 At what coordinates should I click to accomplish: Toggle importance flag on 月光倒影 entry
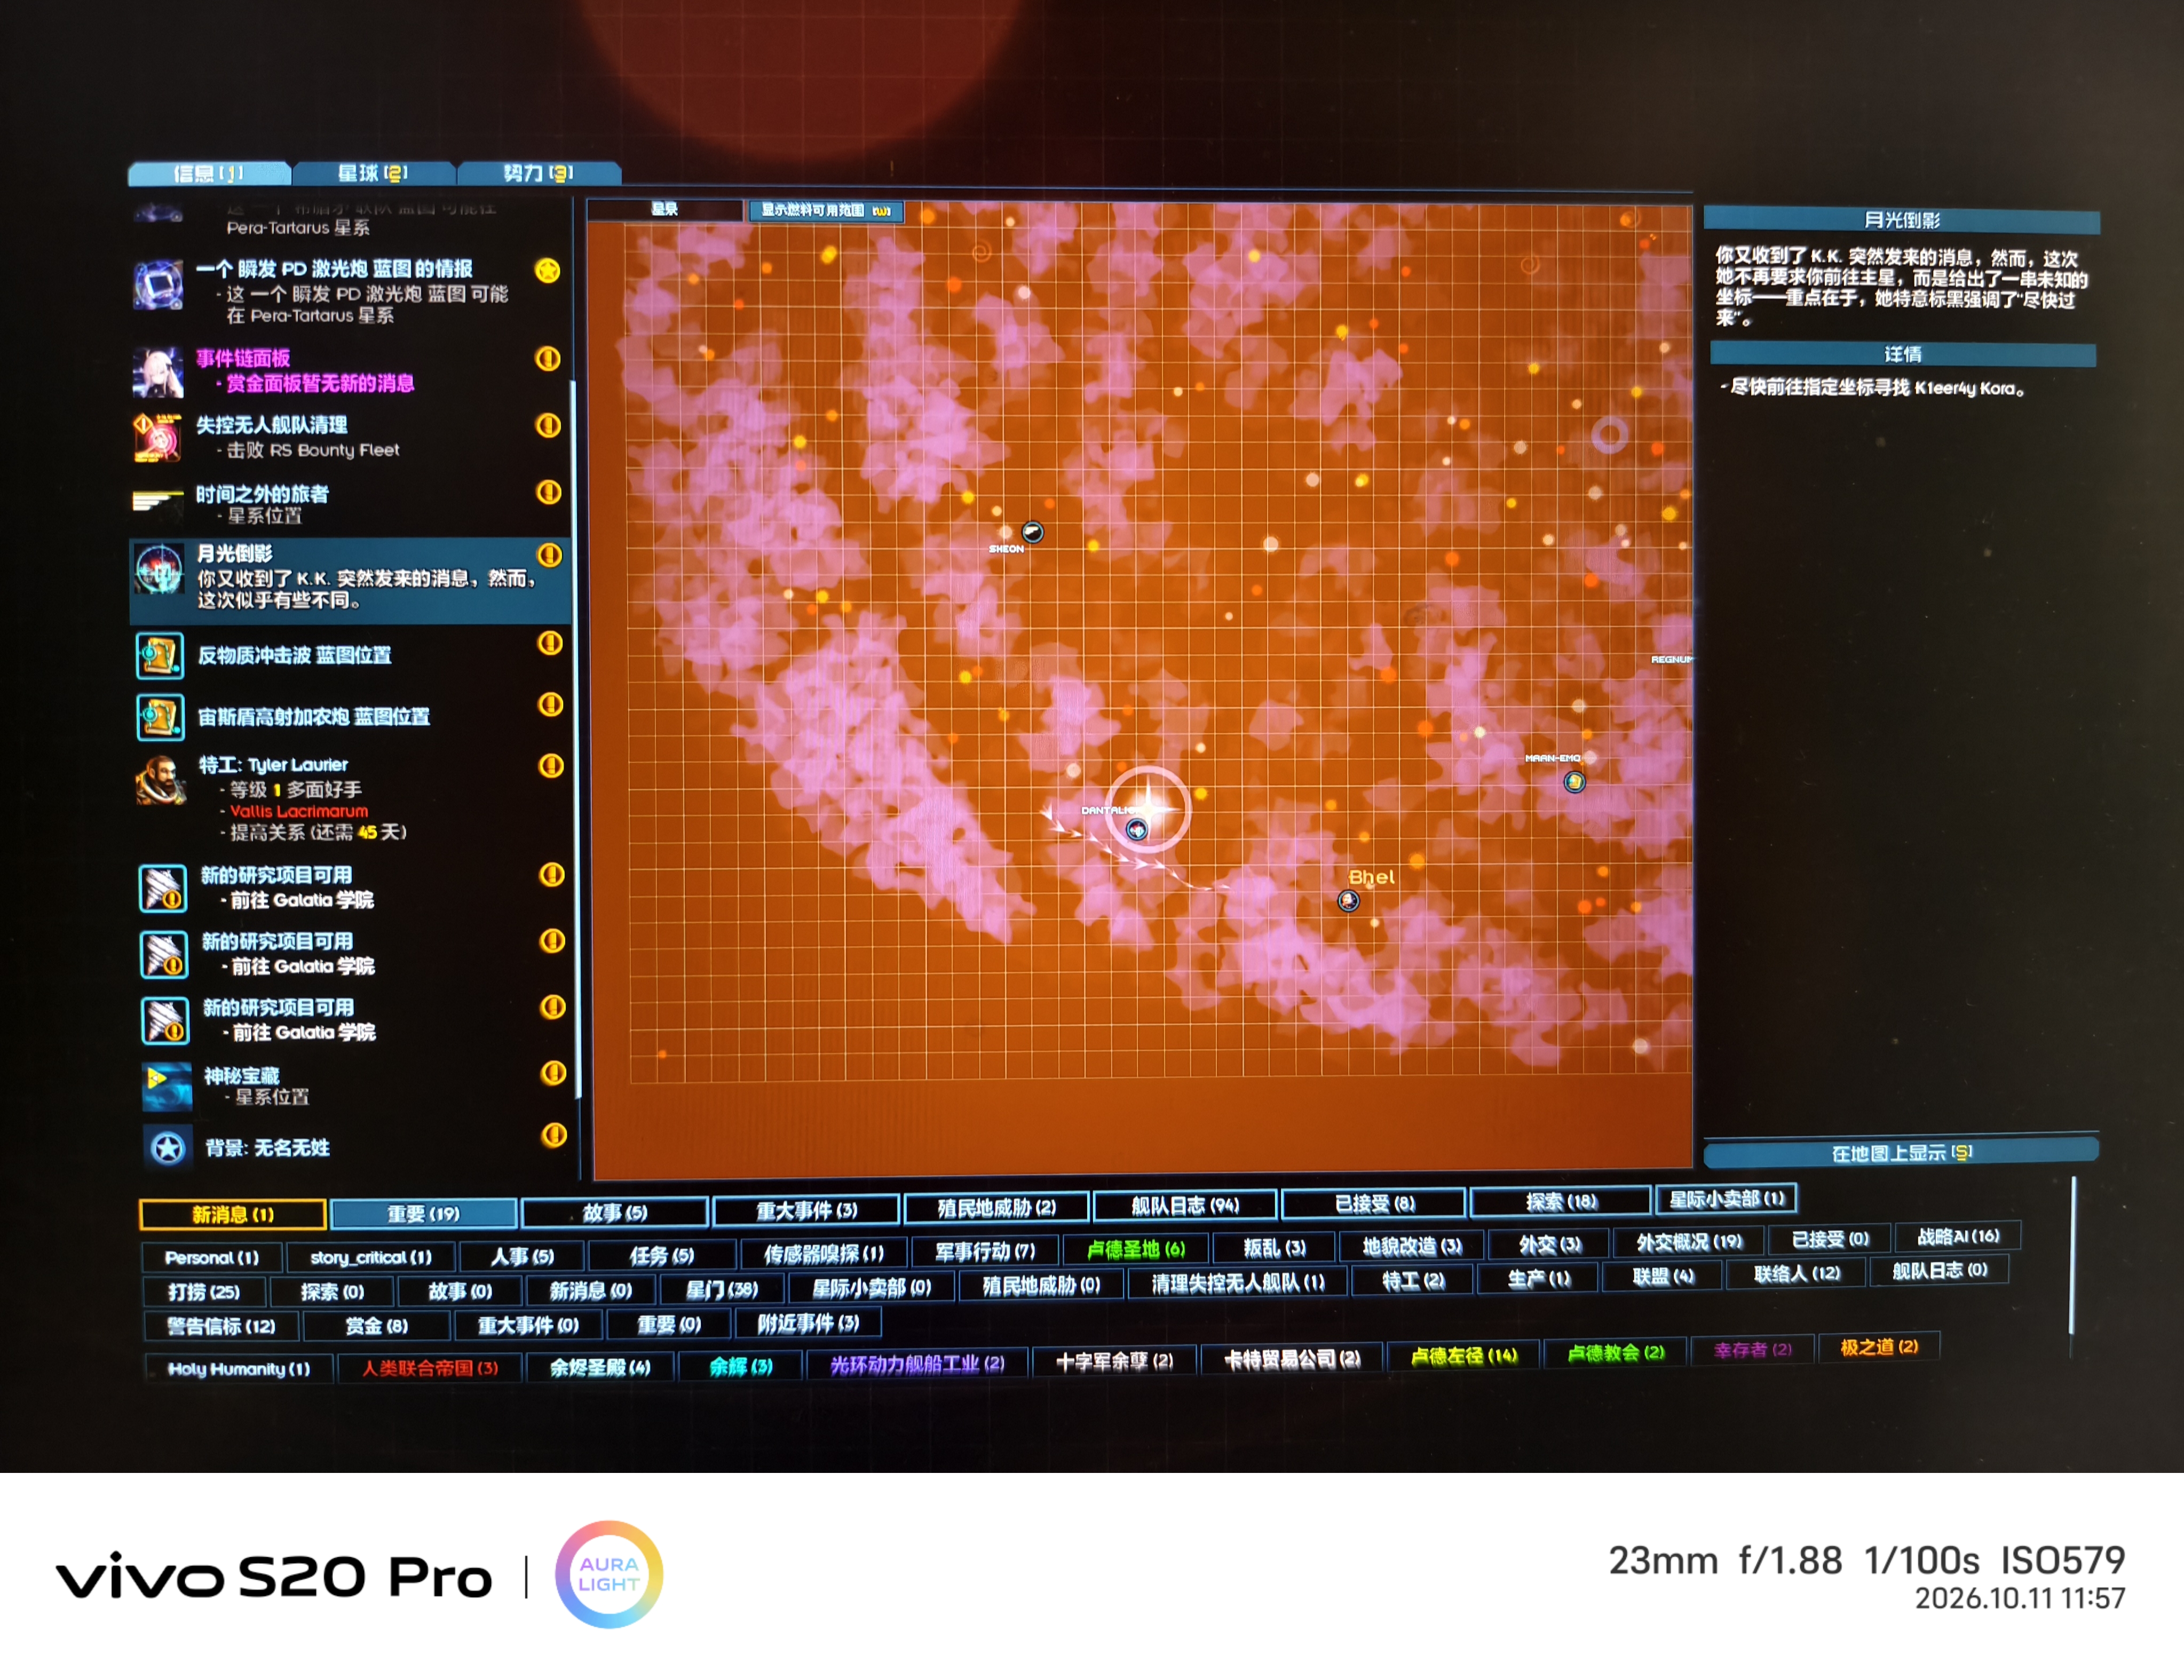pyautogui.click(x=549, y=554)
